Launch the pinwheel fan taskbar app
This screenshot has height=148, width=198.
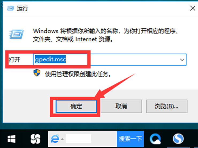(36, 139)
